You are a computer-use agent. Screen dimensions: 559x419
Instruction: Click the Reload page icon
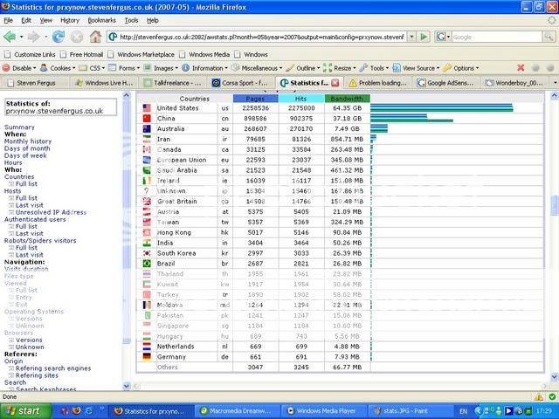pos(59,37)
